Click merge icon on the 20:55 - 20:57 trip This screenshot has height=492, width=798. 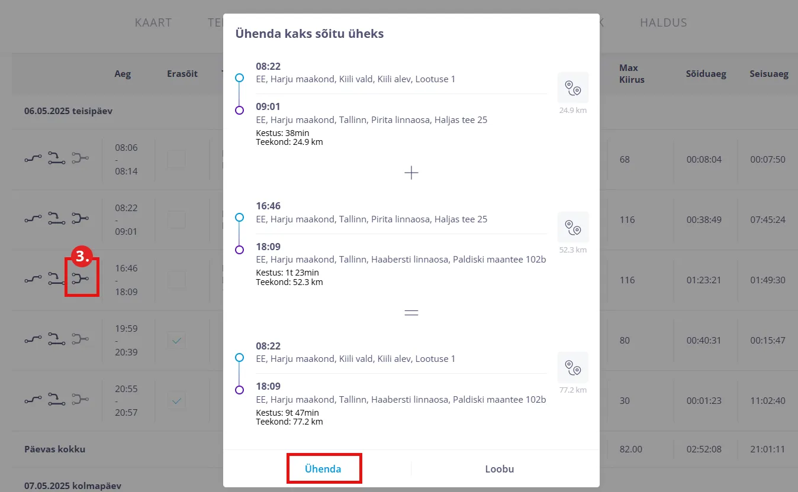coord(80,400)
